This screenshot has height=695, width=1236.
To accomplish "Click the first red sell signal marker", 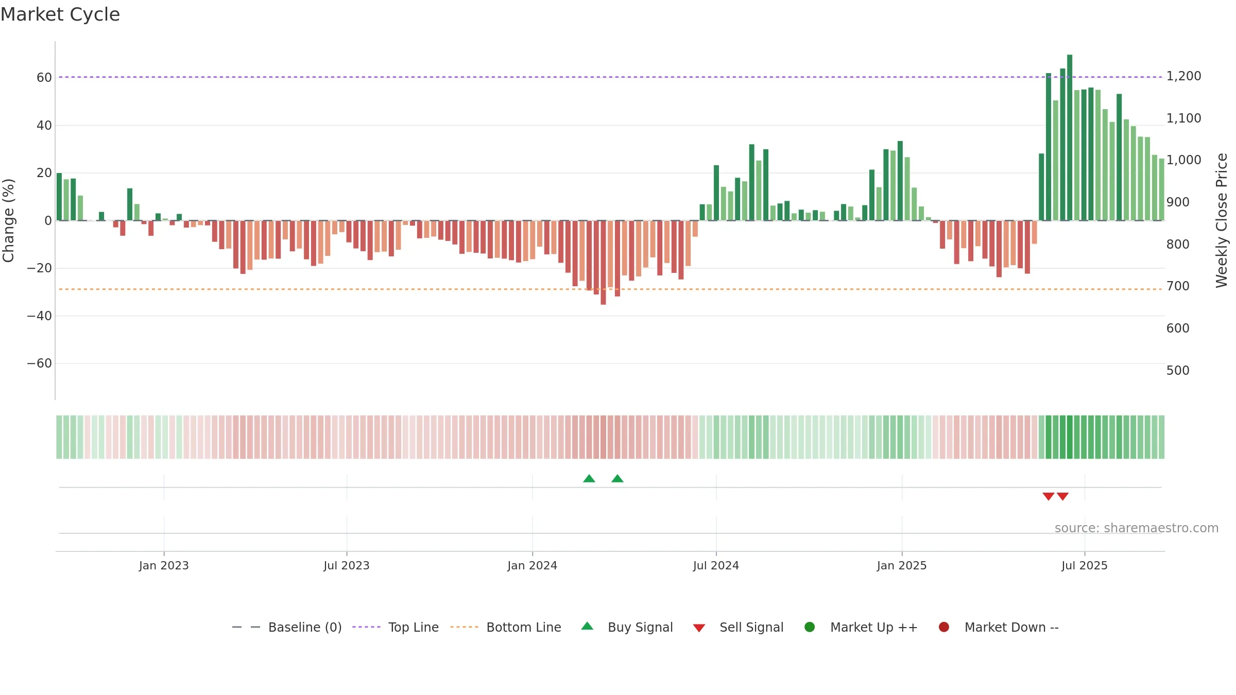I will 1049,496.
